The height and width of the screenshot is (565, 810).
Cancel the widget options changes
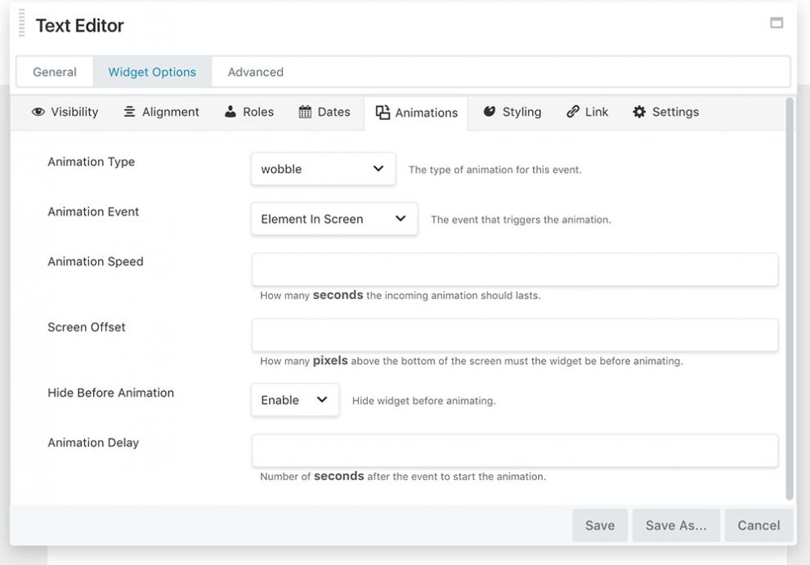759,525
